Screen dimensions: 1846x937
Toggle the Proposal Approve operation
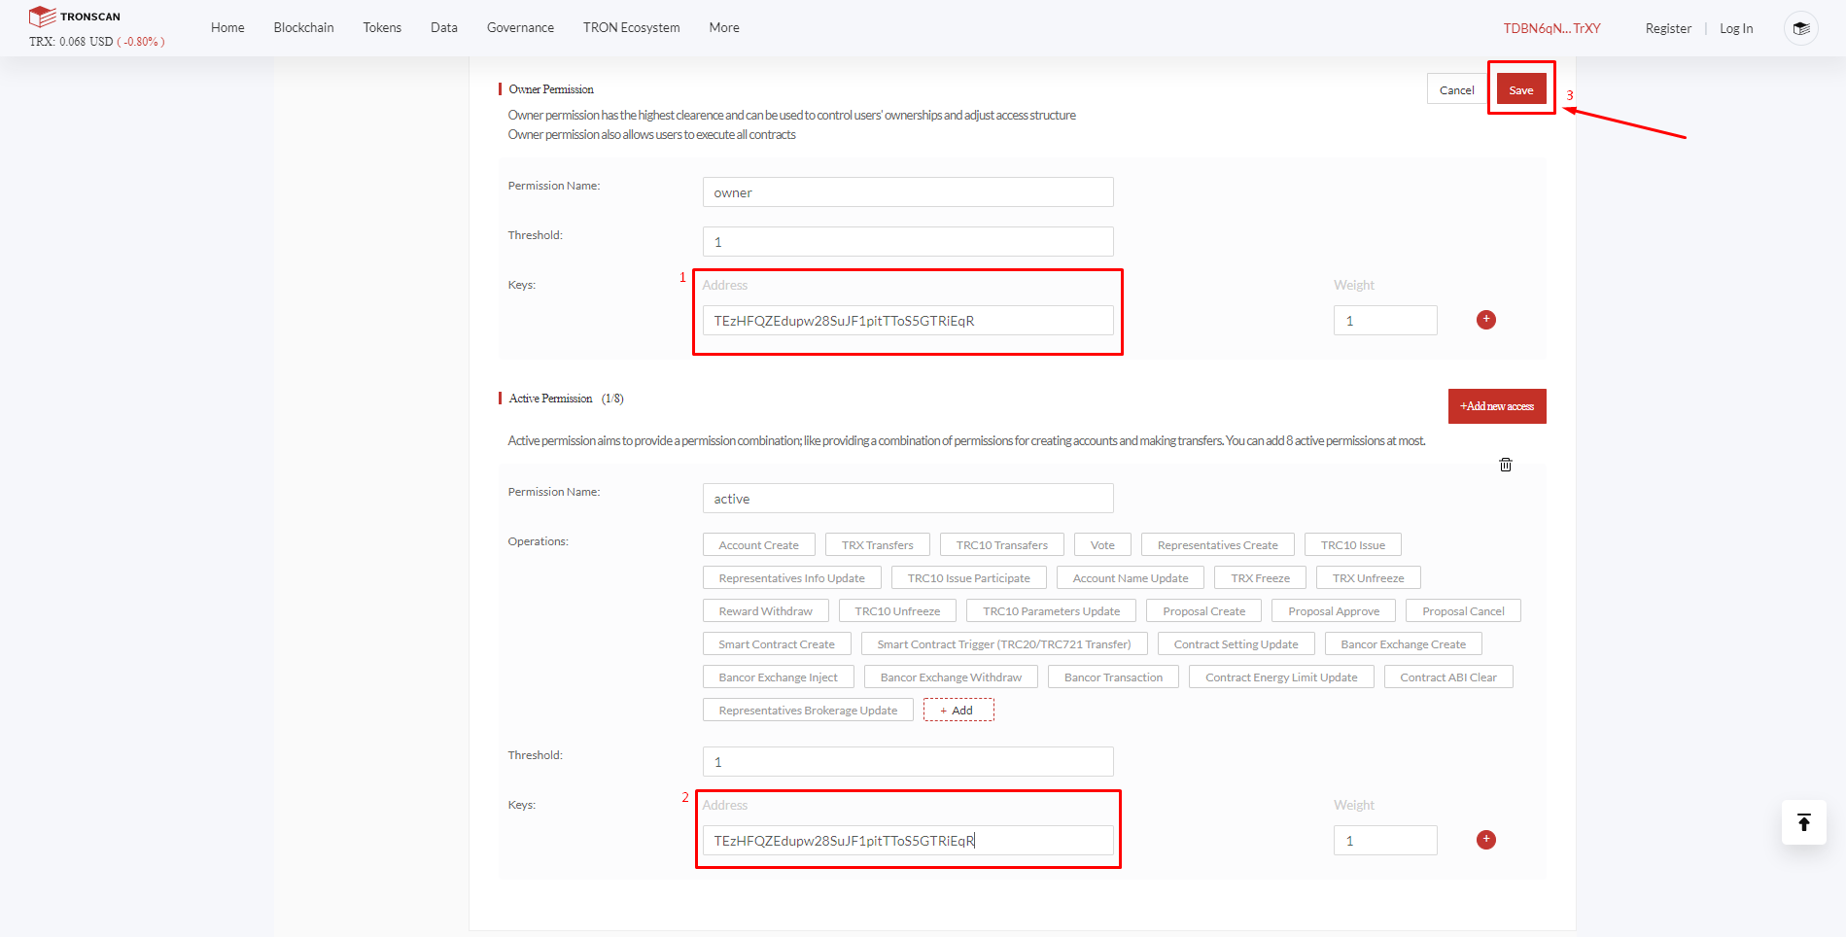click(1334, 611)
